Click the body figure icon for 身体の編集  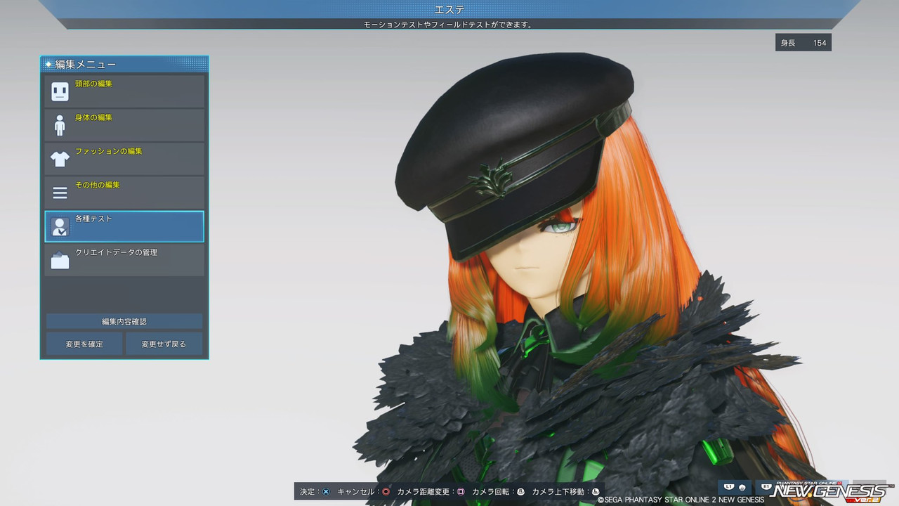pyautogui.click(x=60, y=125)
